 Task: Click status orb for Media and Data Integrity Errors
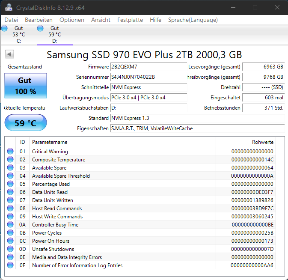[x=10, y=257]
